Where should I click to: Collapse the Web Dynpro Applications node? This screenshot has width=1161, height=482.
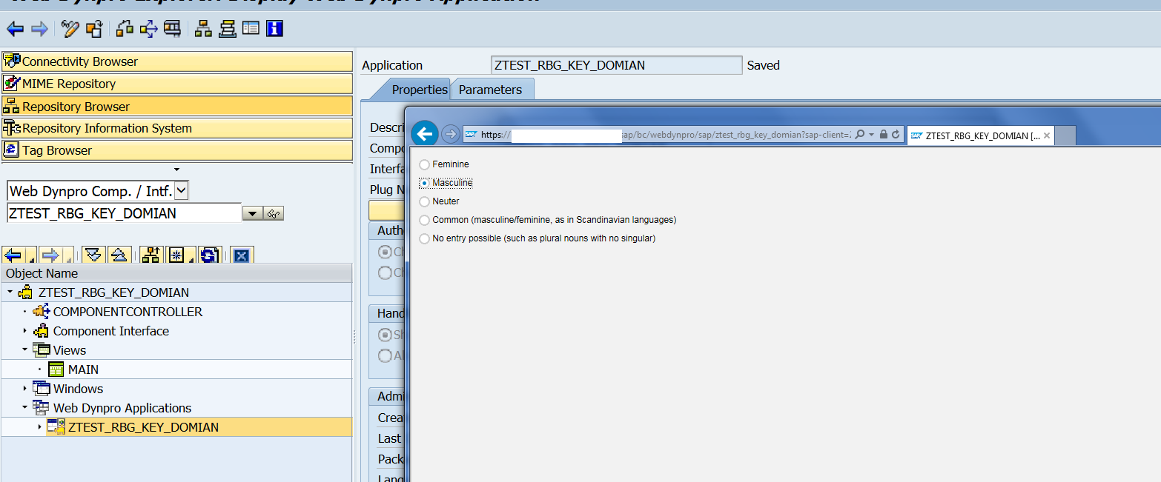24,408
